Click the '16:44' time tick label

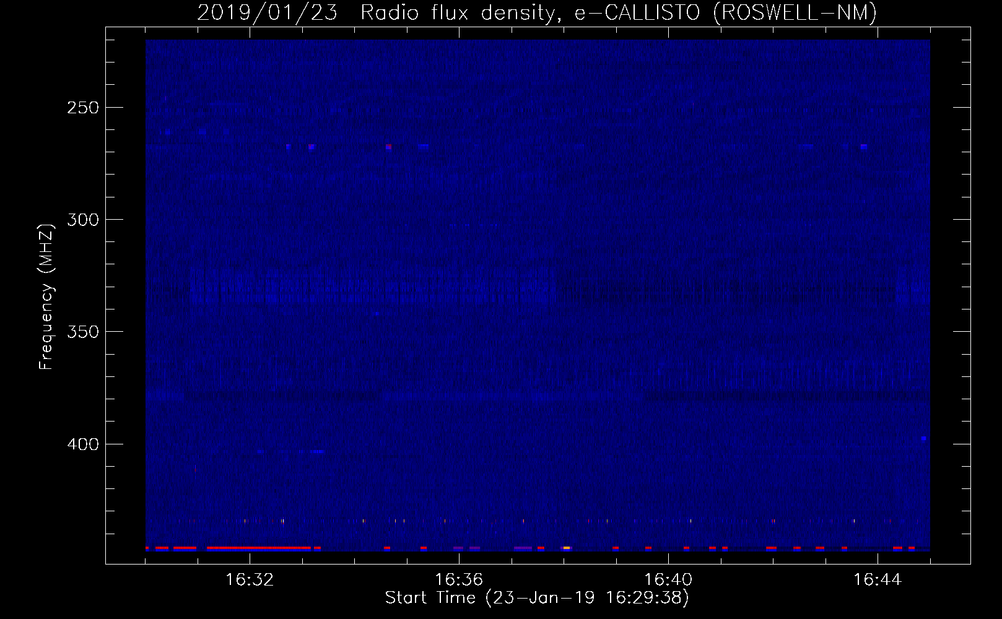coord(878,580)
